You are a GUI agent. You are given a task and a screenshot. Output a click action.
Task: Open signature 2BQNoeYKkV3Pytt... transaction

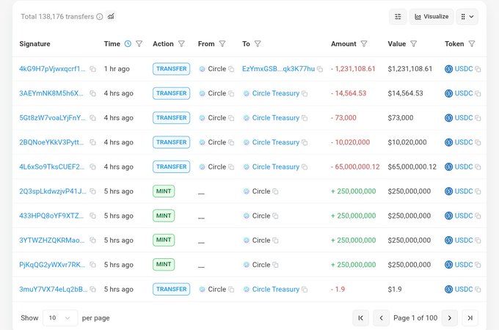click(x=51, y=142)
